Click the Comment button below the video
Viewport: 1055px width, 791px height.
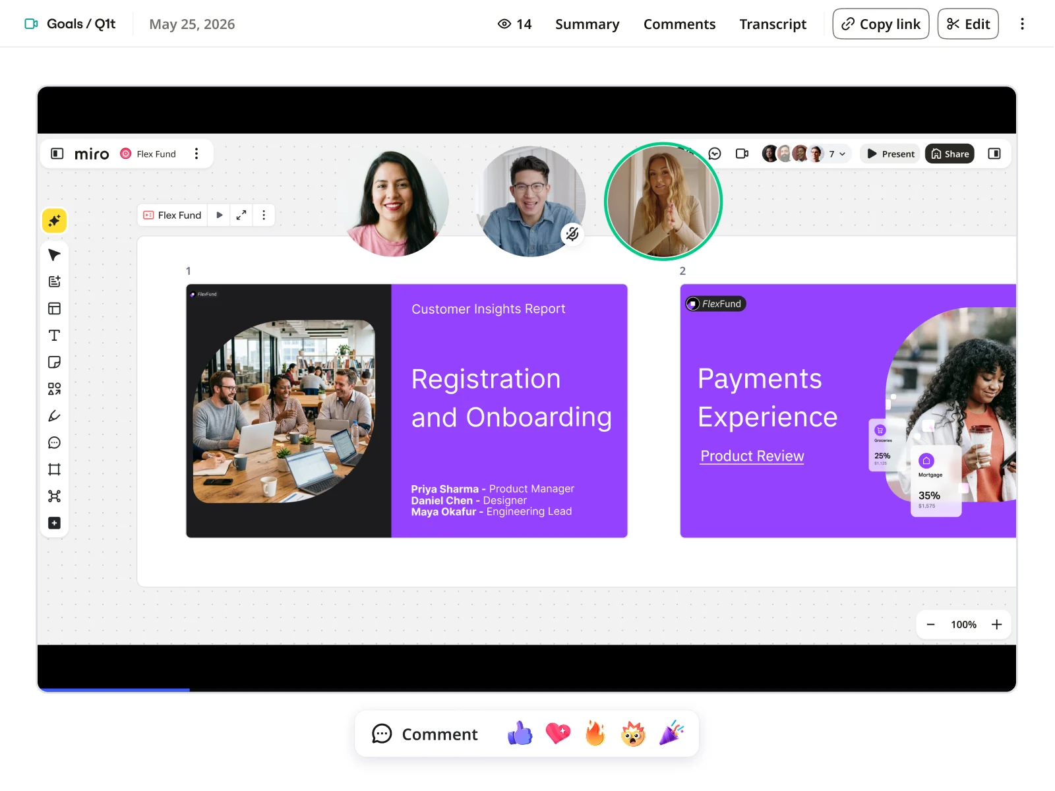pos(425,734)
